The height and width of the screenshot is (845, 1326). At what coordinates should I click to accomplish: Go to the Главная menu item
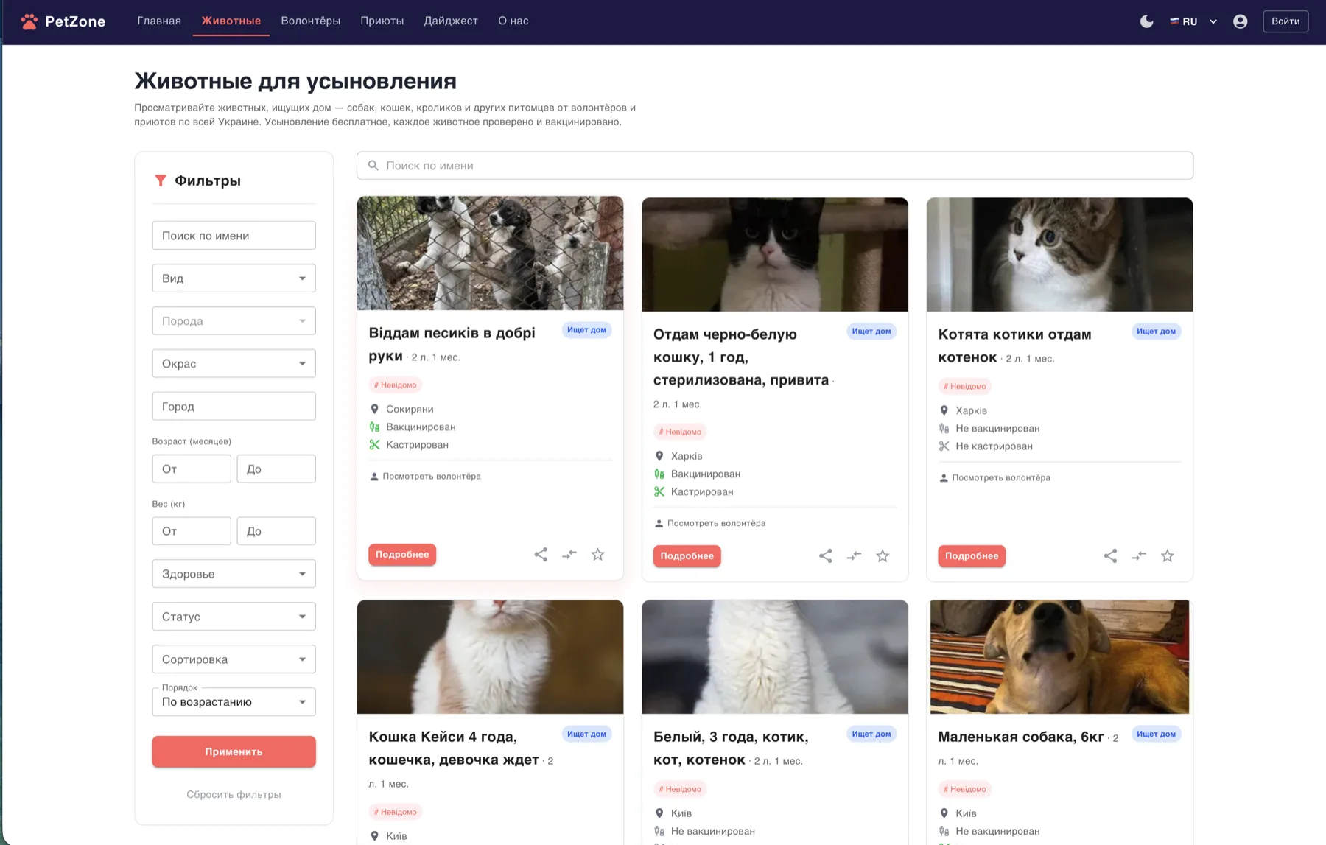[x=159, y=21]
